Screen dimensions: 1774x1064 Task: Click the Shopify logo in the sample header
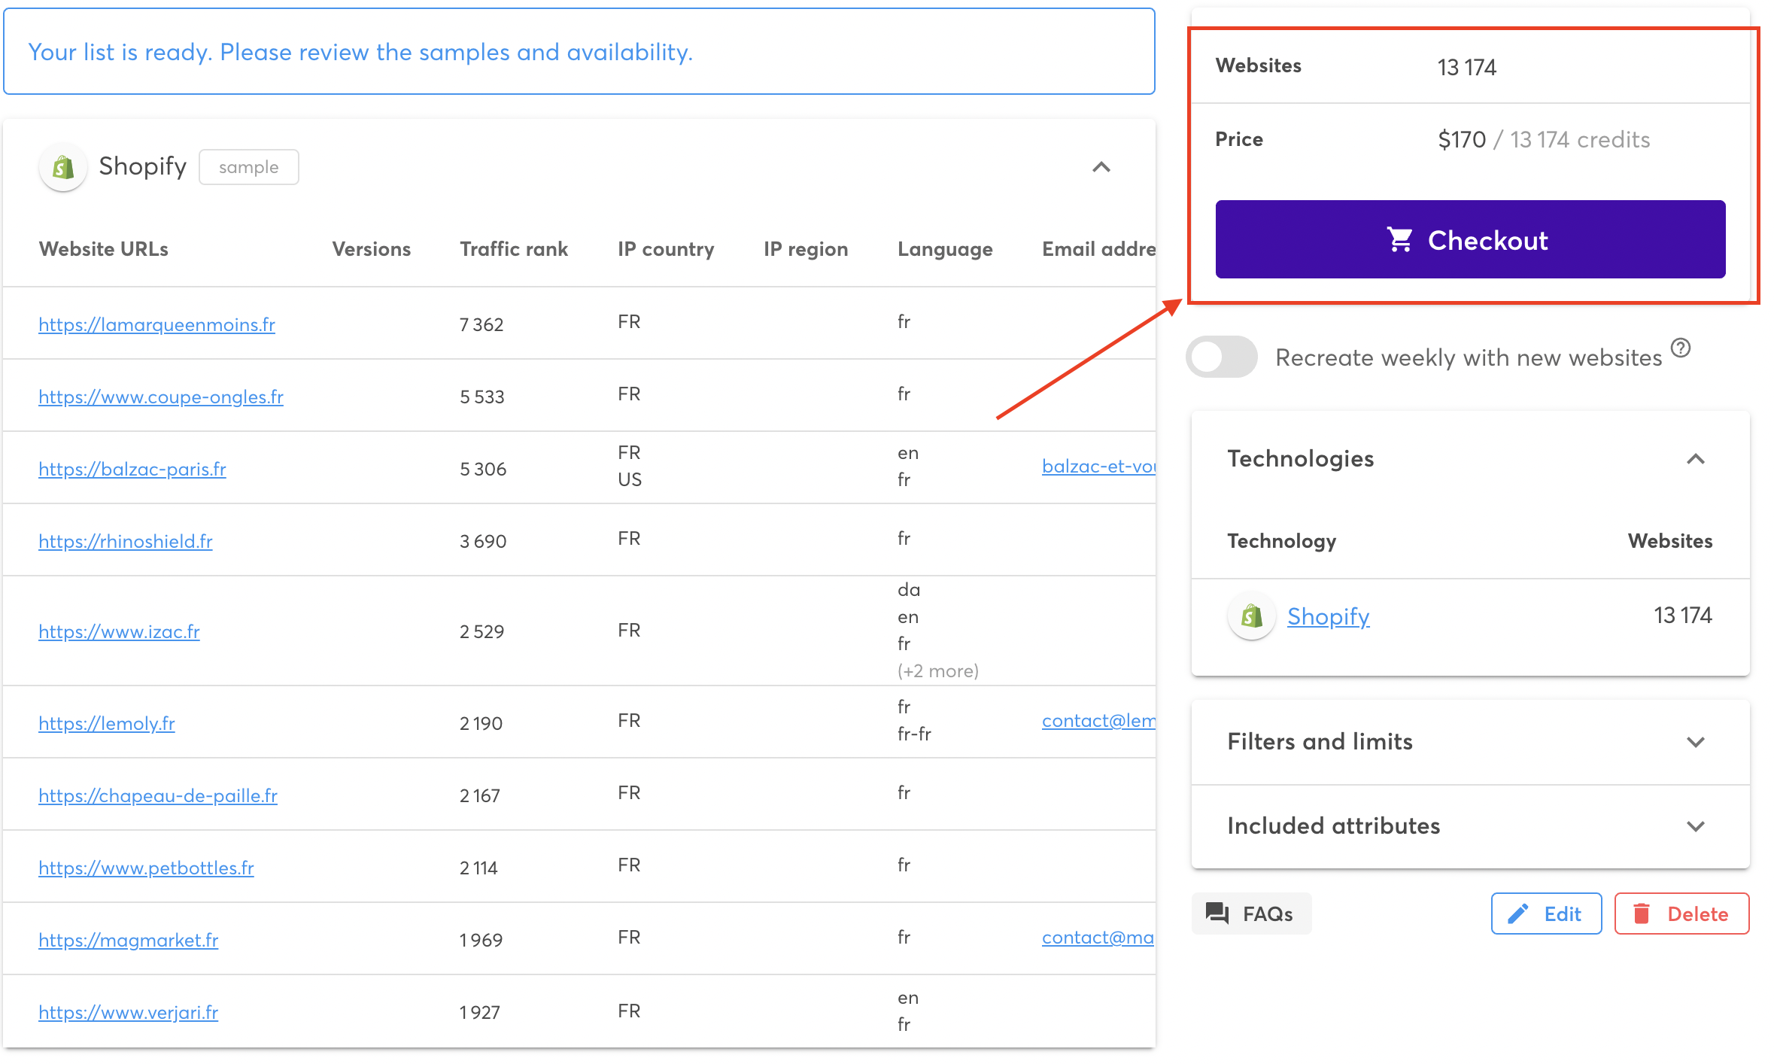point(63,167)
